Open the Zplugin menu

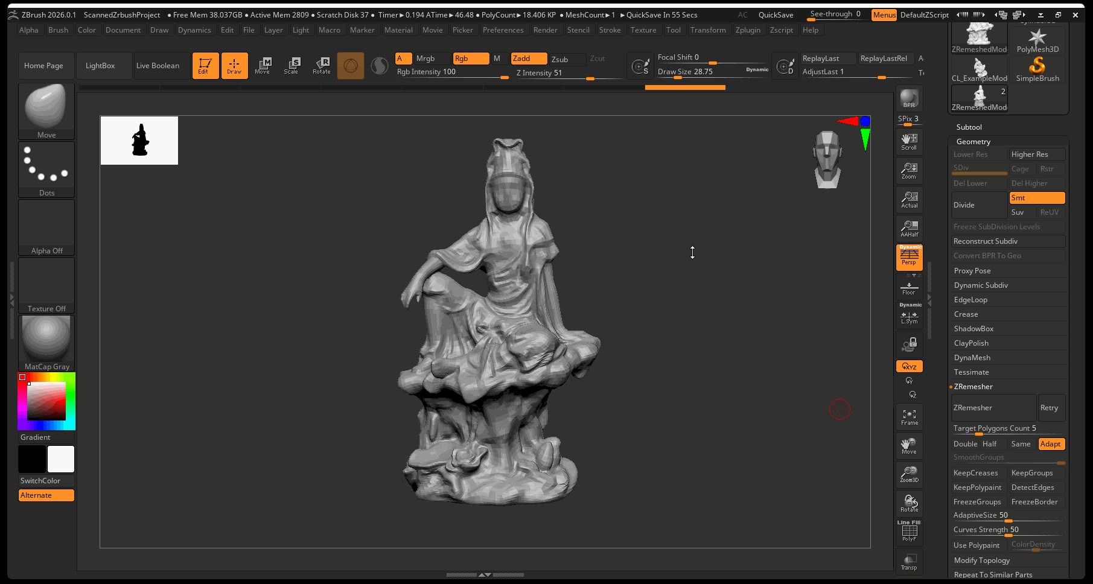pos(747,30)
